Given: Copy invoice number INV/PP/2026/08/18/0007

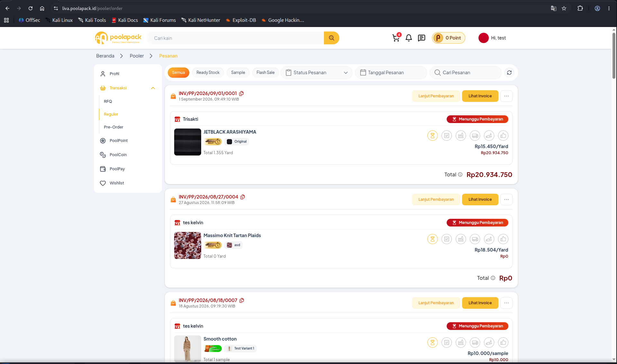Looking at the screenshot, I should point(242,300).
